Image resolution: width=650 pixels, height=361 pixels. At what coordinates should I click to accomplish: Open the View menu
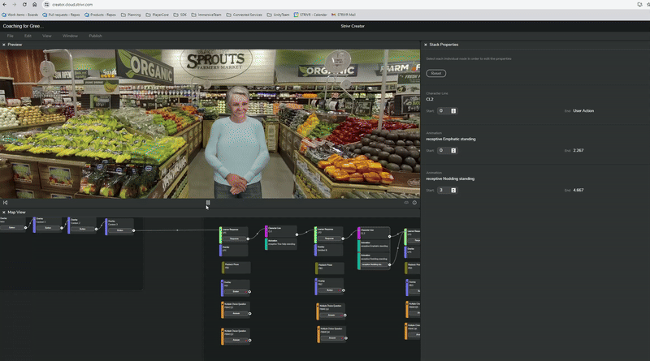pos(47,36)
